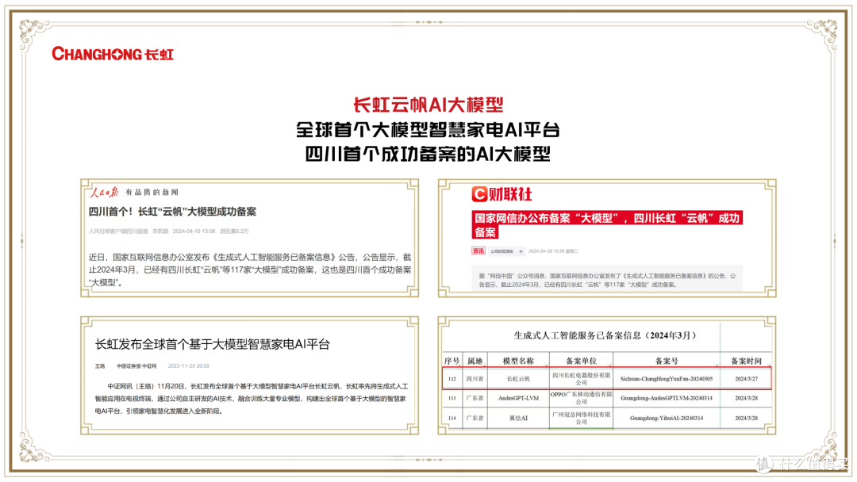This screenshot has width=857, height=482.
Task: Click the plus icon beside the 财联社 topic tag
Action: [521, 251]
